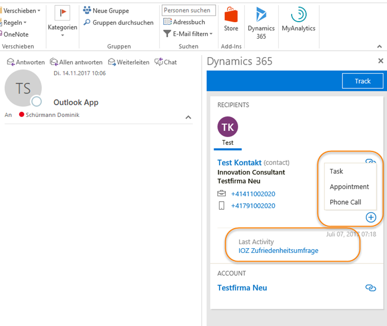Screen dimensions: 387x326
Task: Select the TK Test recipient avatar
Action: (227, 126)
